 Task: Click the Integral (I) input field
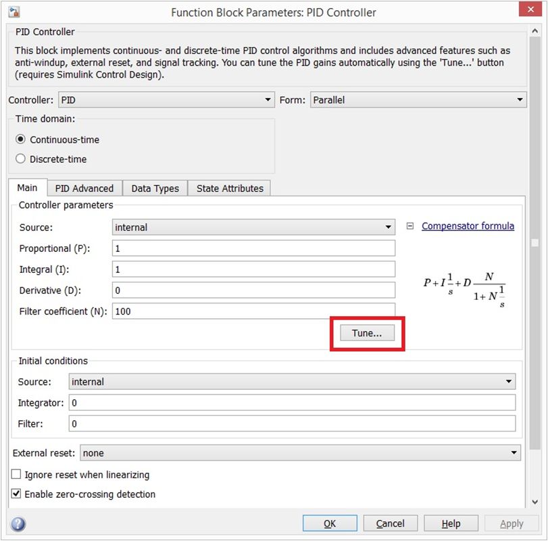pyautogui.click(x=254, y=269)
